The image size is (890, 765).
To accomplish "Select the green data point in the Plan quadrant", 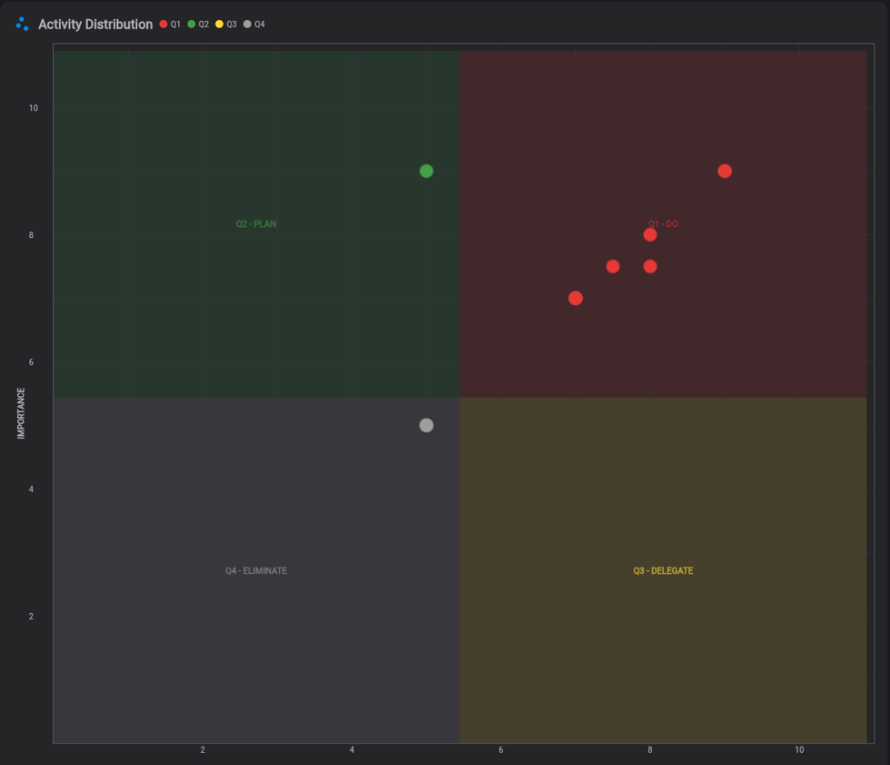I will click(x=425, y=170).
